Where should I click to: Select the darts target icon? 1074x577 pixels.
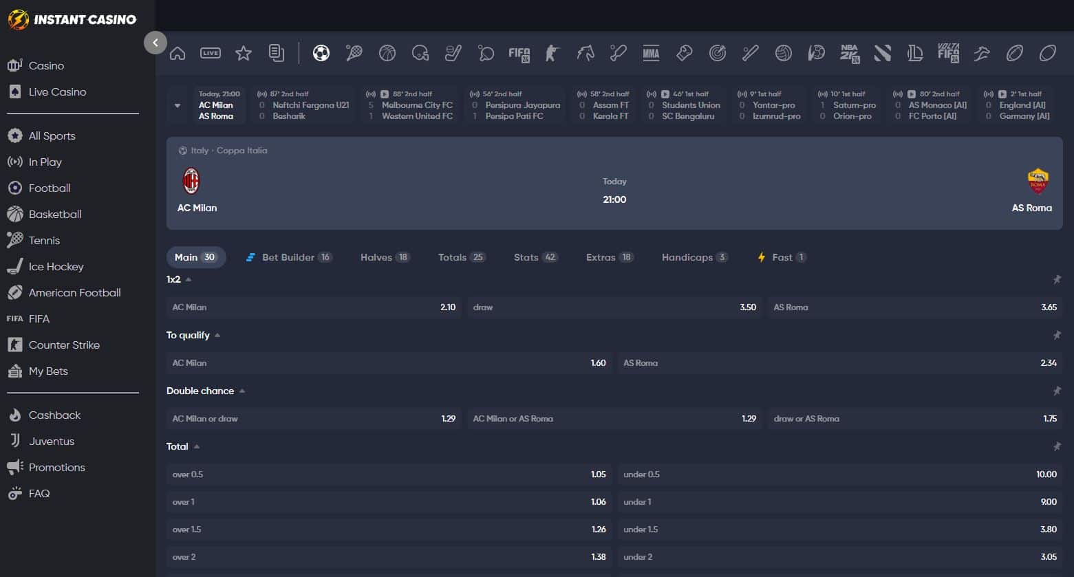pos(718,53)
